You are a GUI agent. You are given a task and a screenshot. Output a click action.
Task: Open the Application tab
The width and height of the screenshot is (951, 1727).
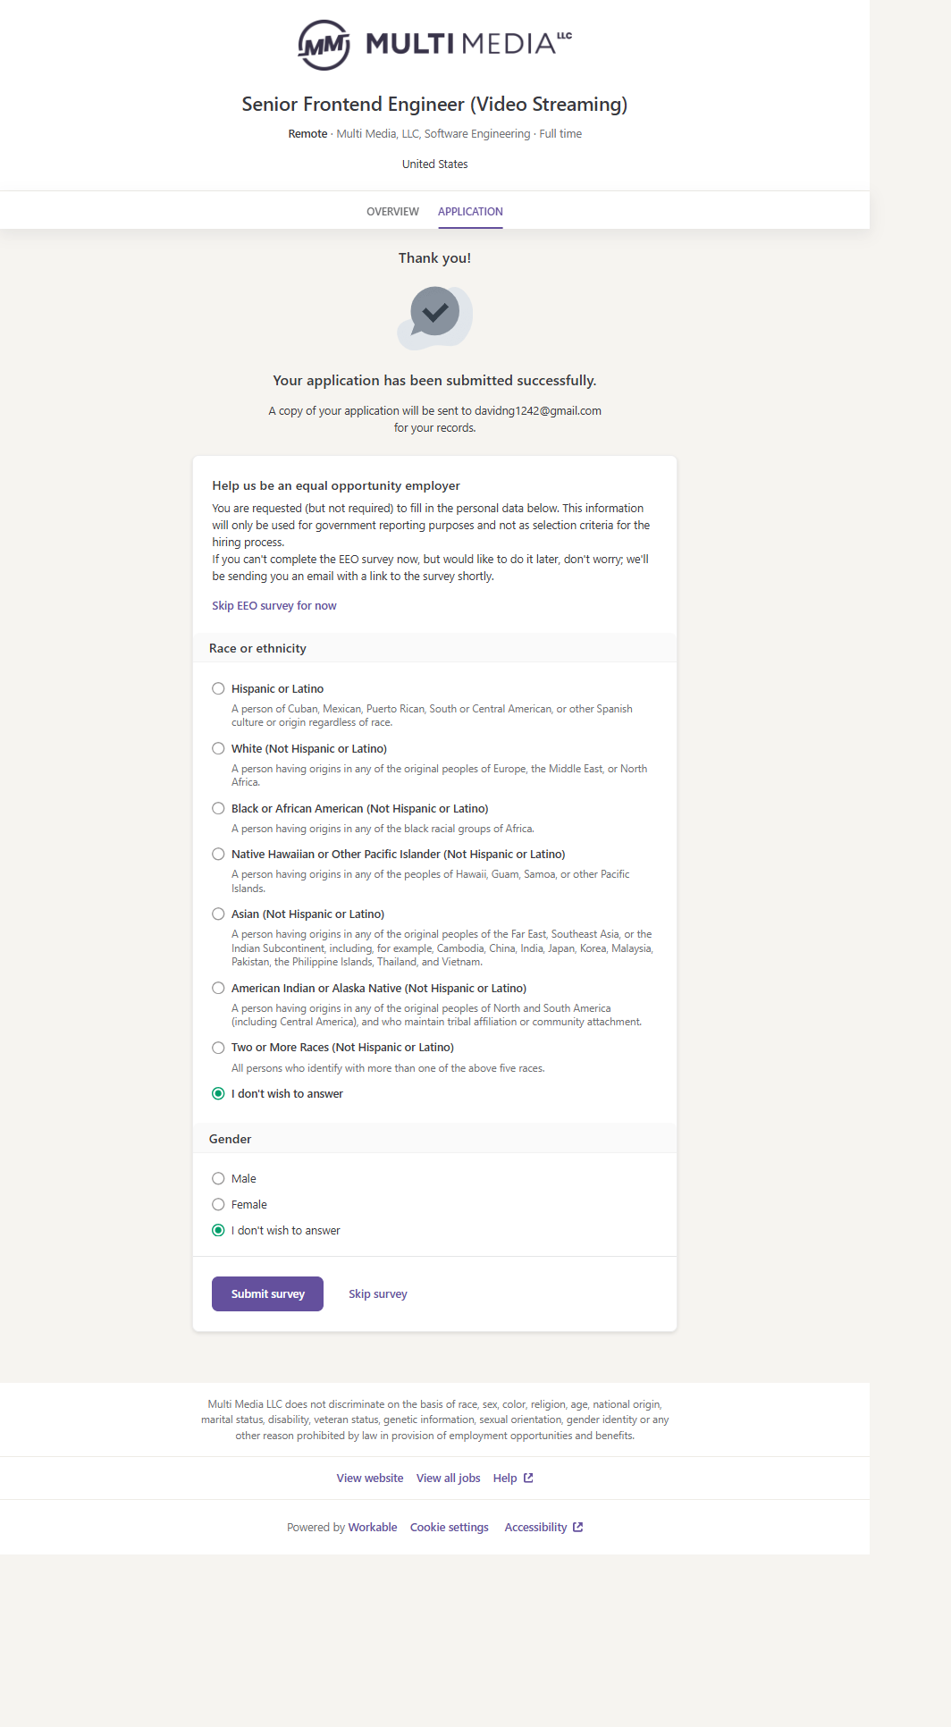[x=470, y=212]
